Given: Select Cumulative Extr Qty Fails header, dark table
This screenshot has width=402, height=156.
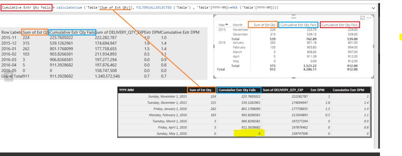Looking at the screenshot, I should coord(237,90).
